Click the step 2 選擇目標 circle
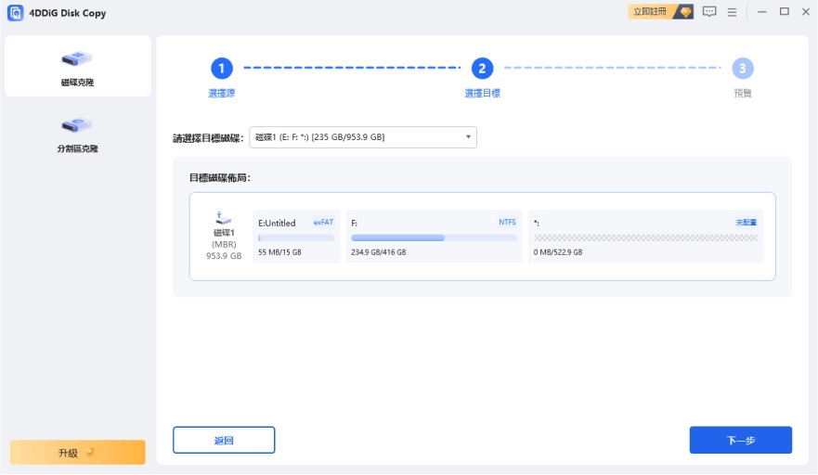The width and height of the screenshot is (818, 475). point(482,68)
